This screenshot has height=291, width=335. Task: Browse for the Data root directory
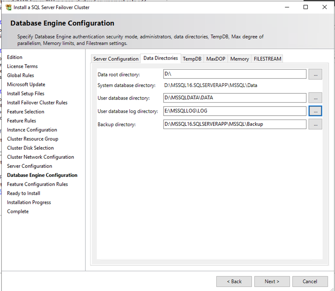315,74
